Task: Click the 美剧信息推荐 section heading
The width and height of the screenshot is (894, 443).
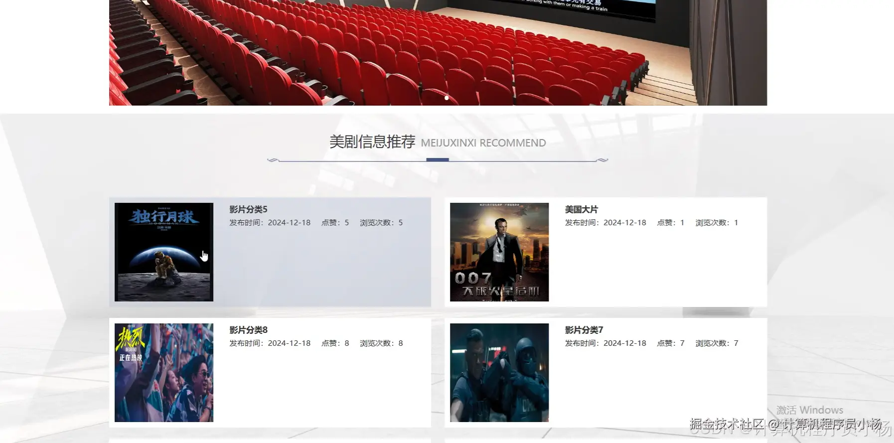Action: [372, 142]
